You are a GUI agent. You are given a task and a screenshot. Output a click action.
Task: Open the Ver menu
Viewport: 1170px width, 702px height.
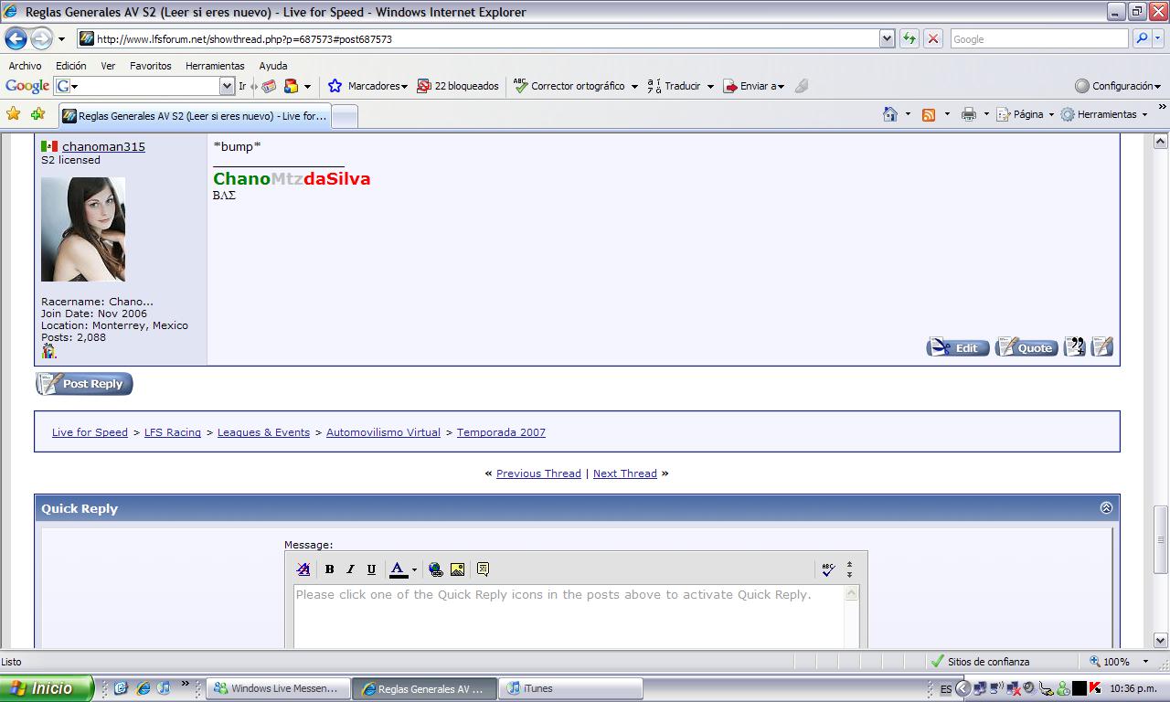click(108, 66)
